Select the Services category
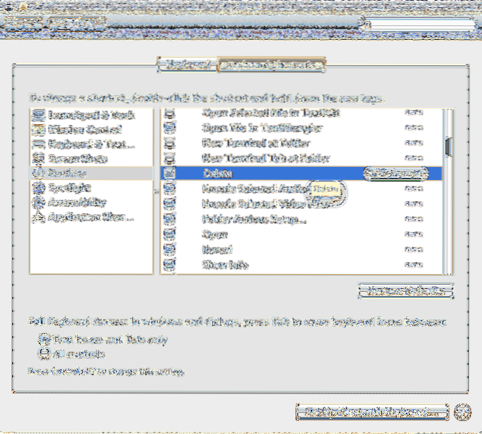The height and width of the screenshot is (434, 482). pos(70,173)
